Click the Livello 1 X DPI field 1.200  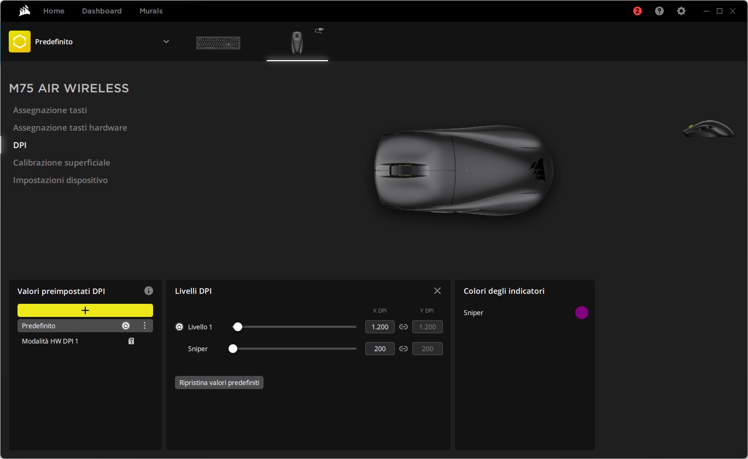tap(380, 327)
